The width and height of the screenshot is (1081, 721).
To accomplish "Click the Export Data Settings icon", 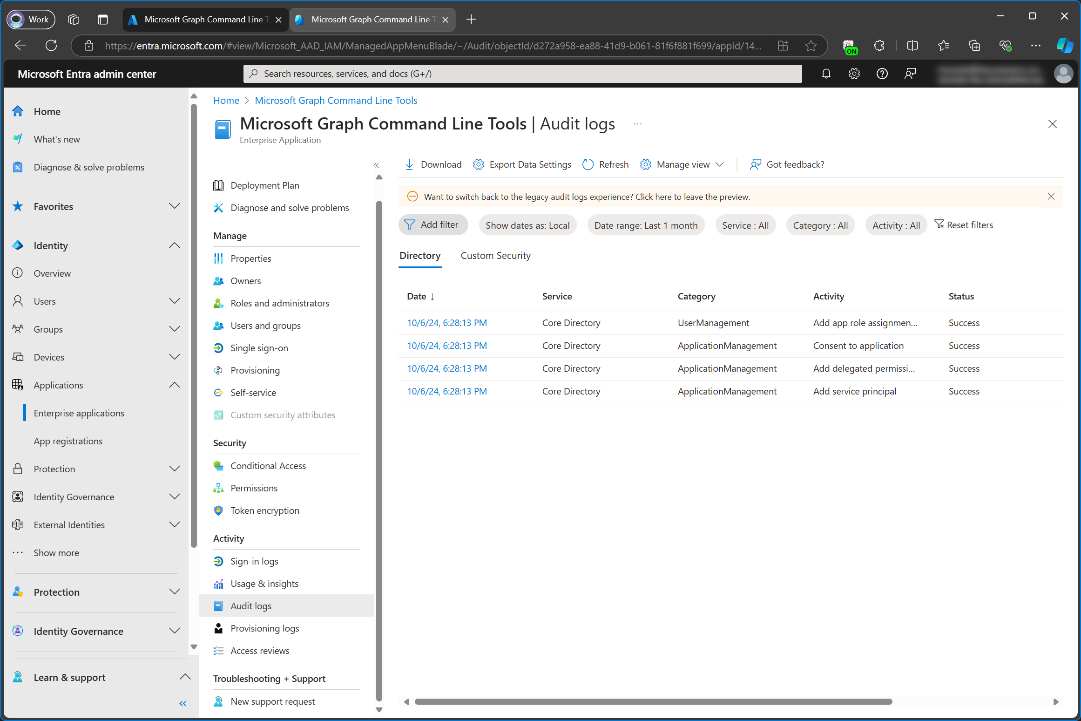I will [480, 164].
